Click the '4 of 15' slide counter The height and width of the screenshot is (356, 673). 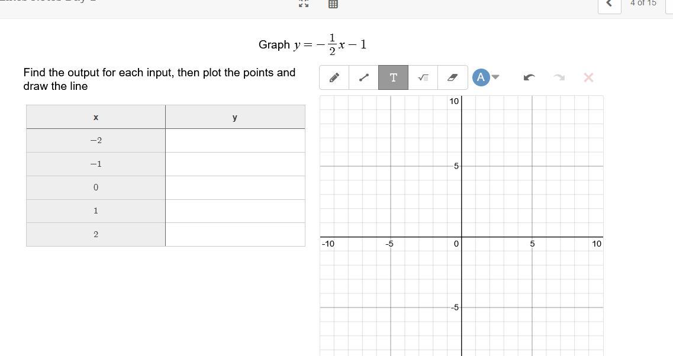[643, 4]
